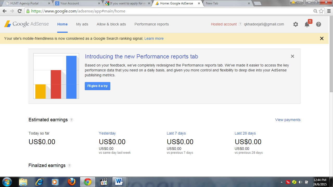Follow the Learn more link
Image resolution: width=333 pixels, height=187 pixels.
tap(154, 38)
